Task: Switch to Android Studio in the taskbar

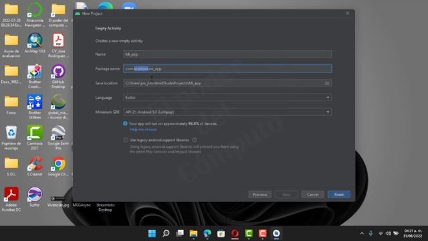Action: point(276,234)
